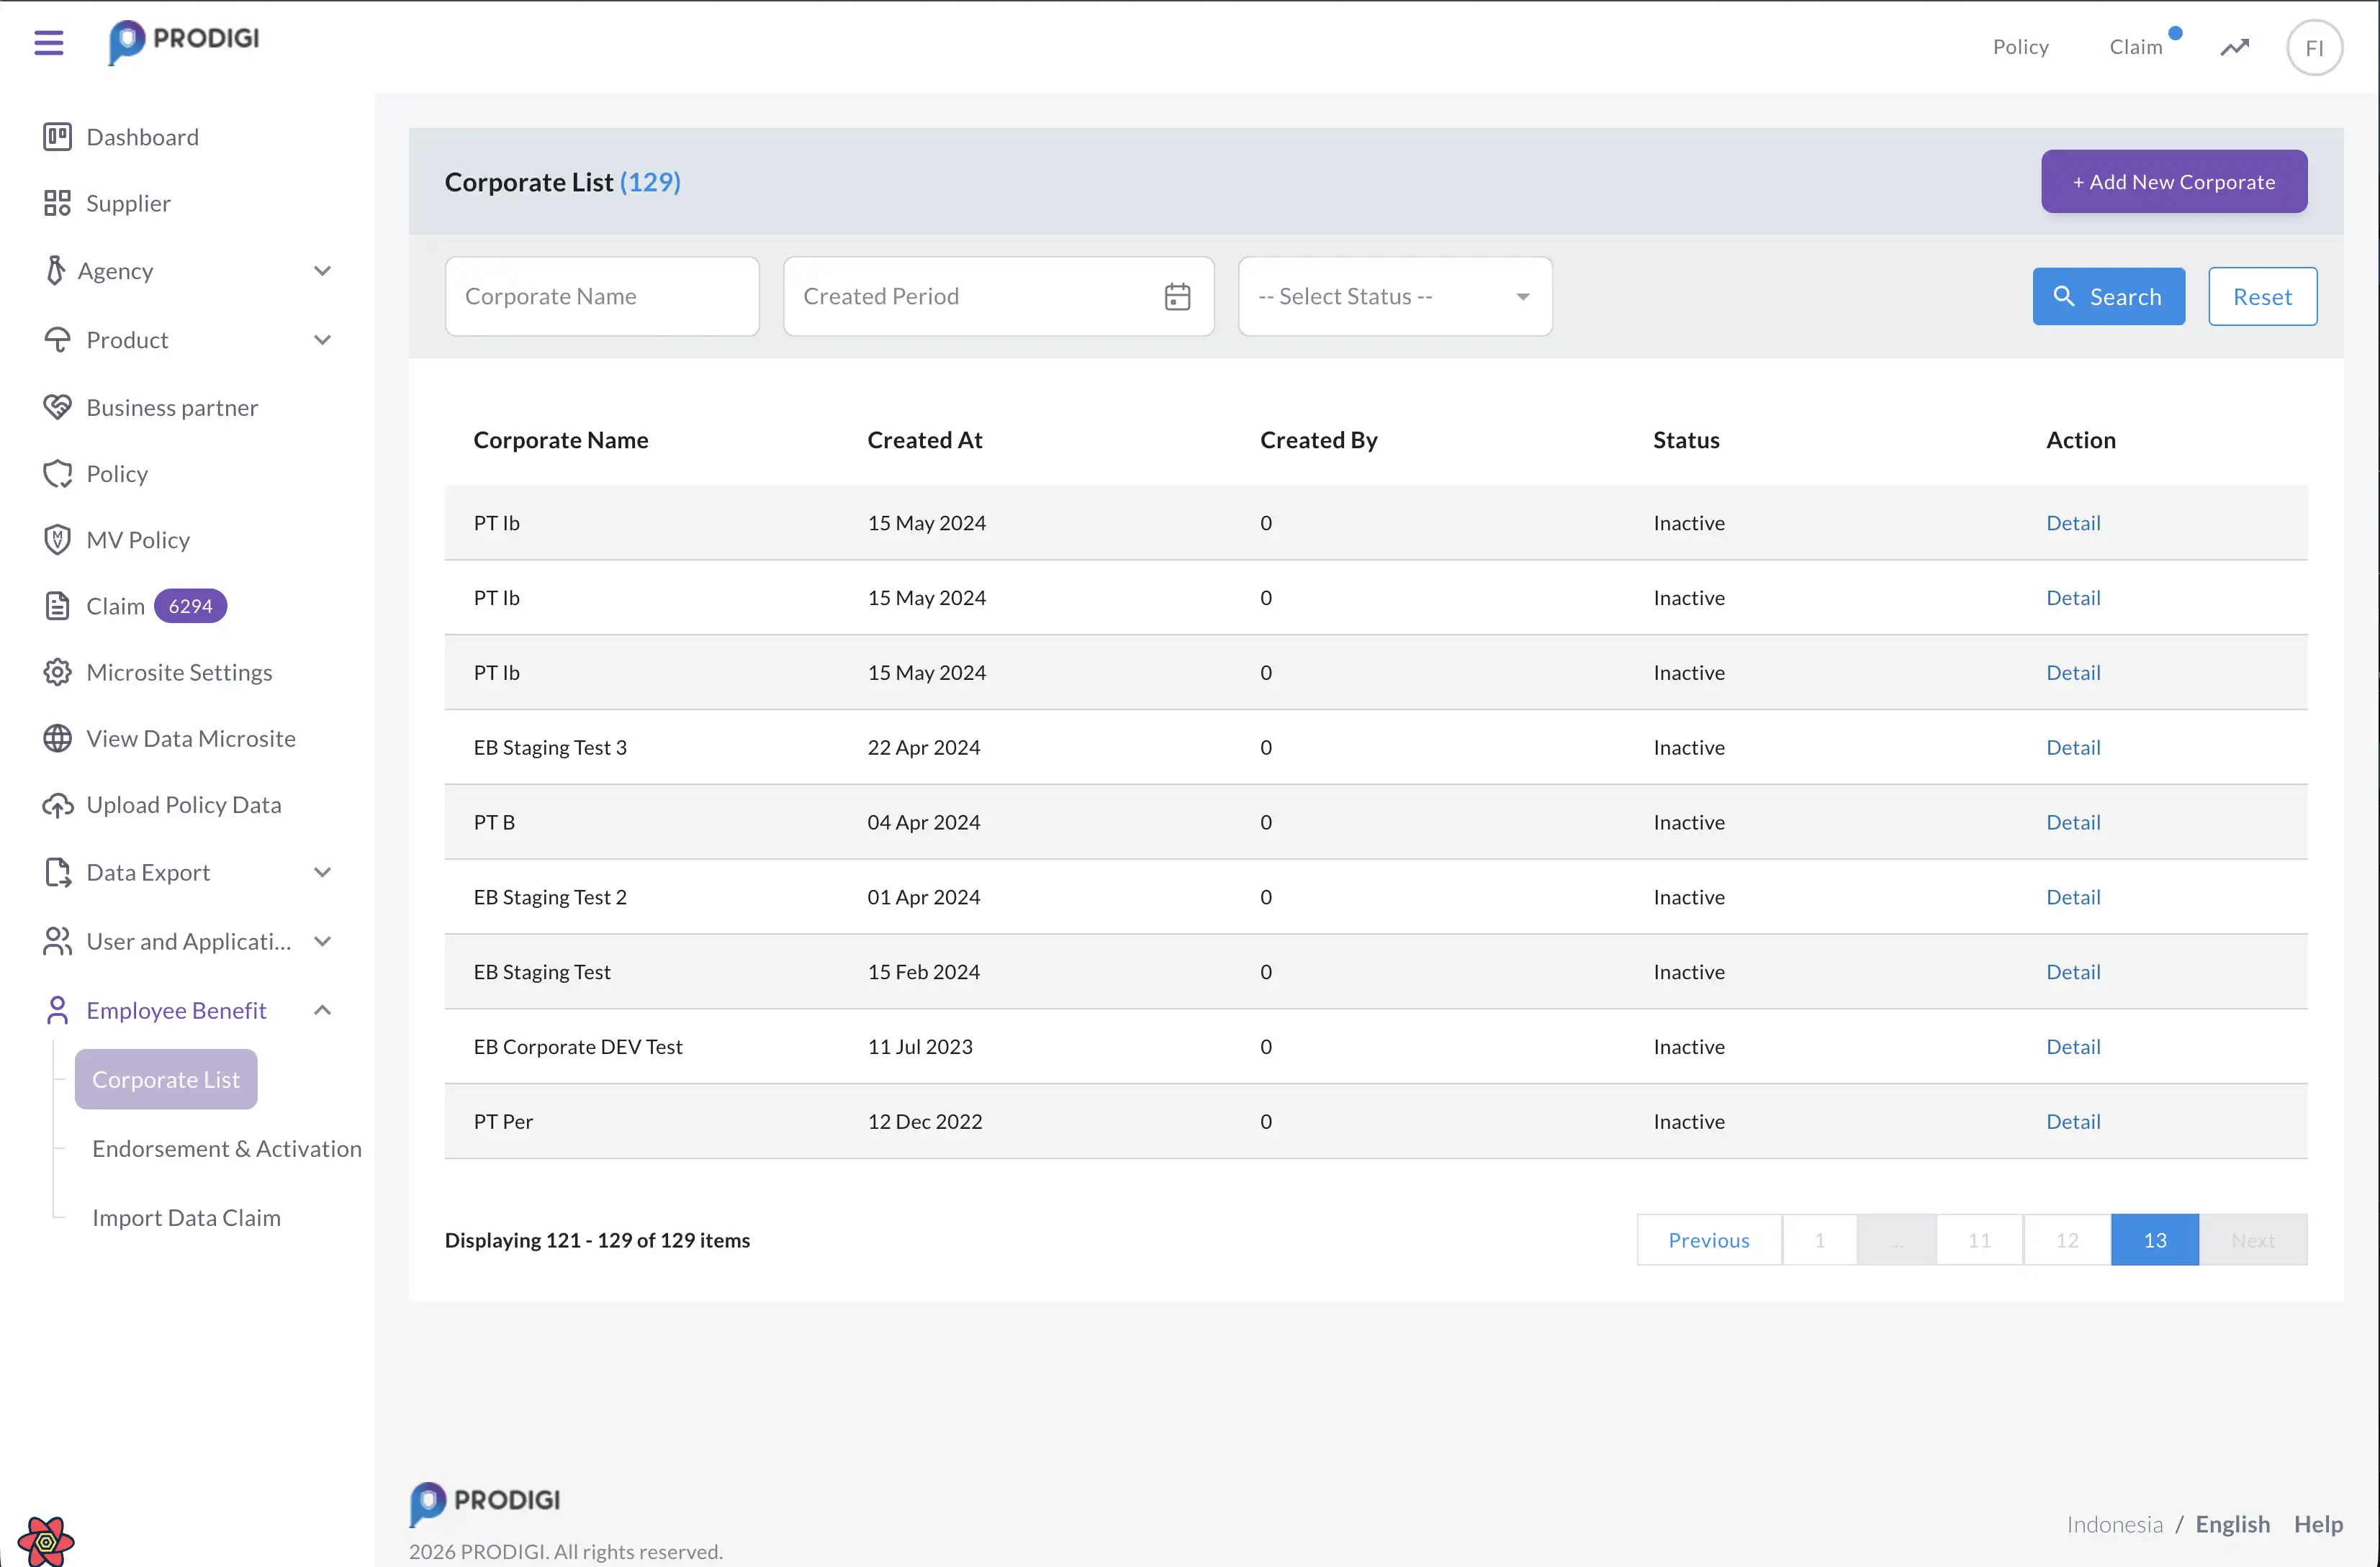Click the Upload Policy Data cloud icon
The height and width of the screenshot is (1567, 2380).
[57, 806]
